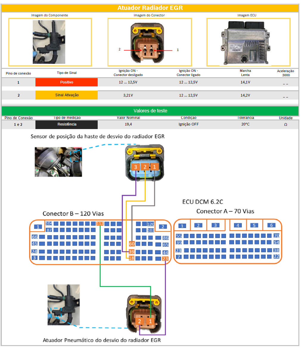Viewport: 302px width, 352px height.
Task: Select the yellow Sinal Ativação cell
Action: [x=66, y=95]
